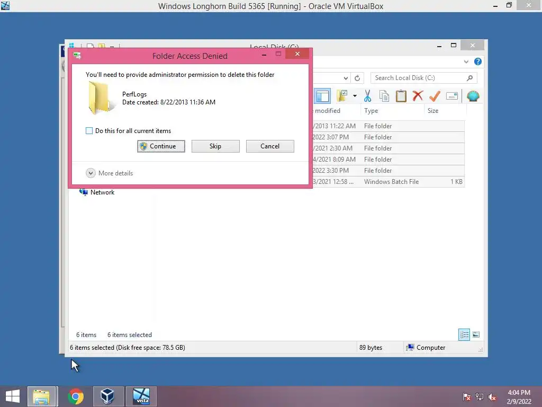The height and width of the screenshot is (407, 542).
Task: Minimize the Folder Access Denied dialog
Action: (264, 55)
